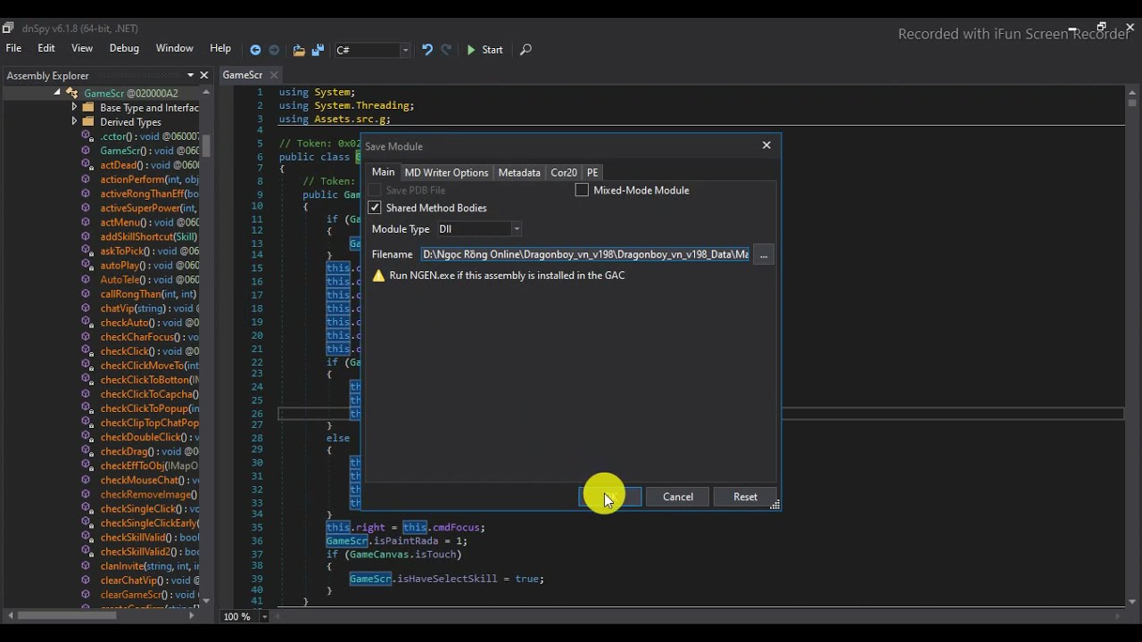Image resolution: width=1142 pixels, height=642 pixels.
Task: Open the Debug menu
Action: 124,48
